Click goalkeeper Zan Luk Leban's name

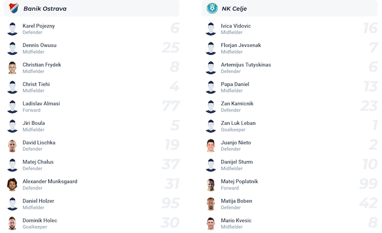point(238,123)
